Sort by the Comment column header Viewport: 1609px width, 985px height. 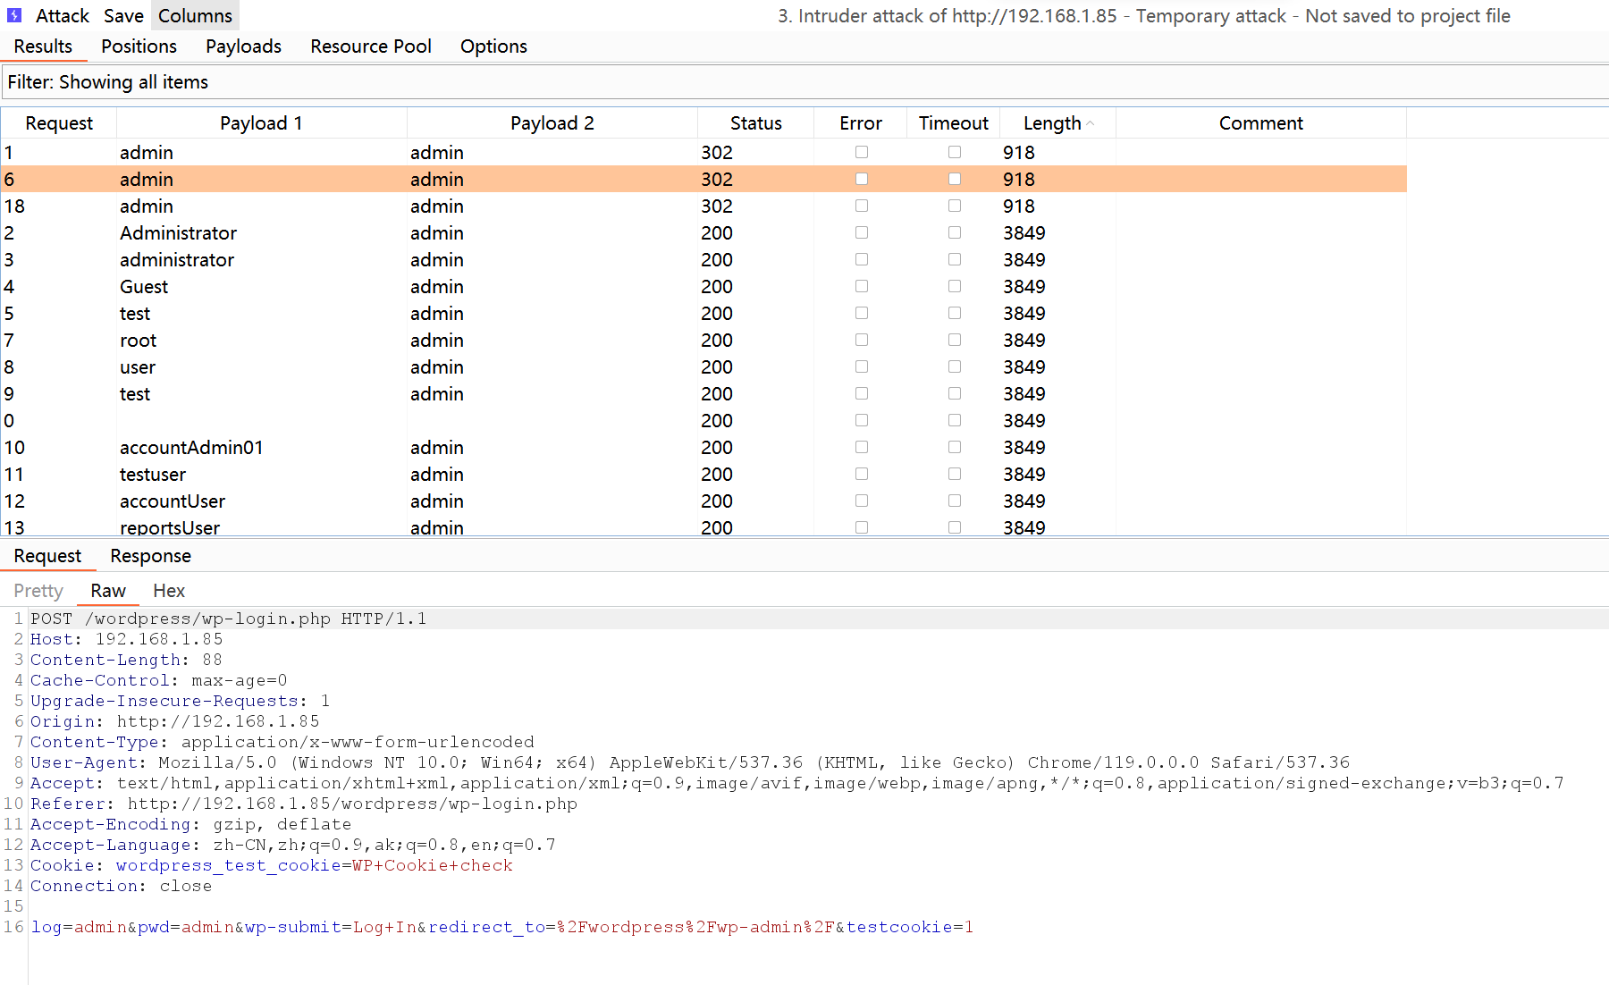tap(1260, 123)
